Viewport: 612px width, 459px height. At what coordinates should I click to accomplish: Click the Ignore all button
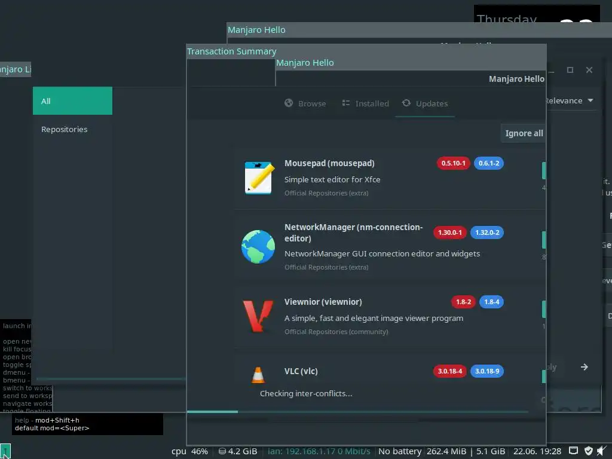(524, 133)
